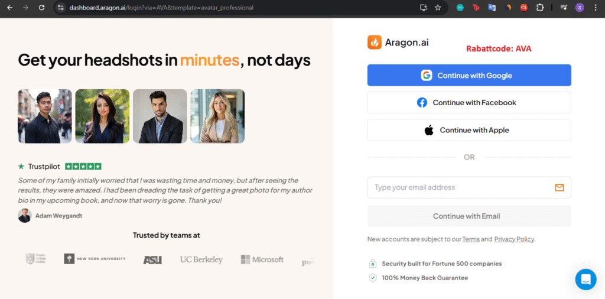Open the Chrome three-dot menu

[596, 7]
